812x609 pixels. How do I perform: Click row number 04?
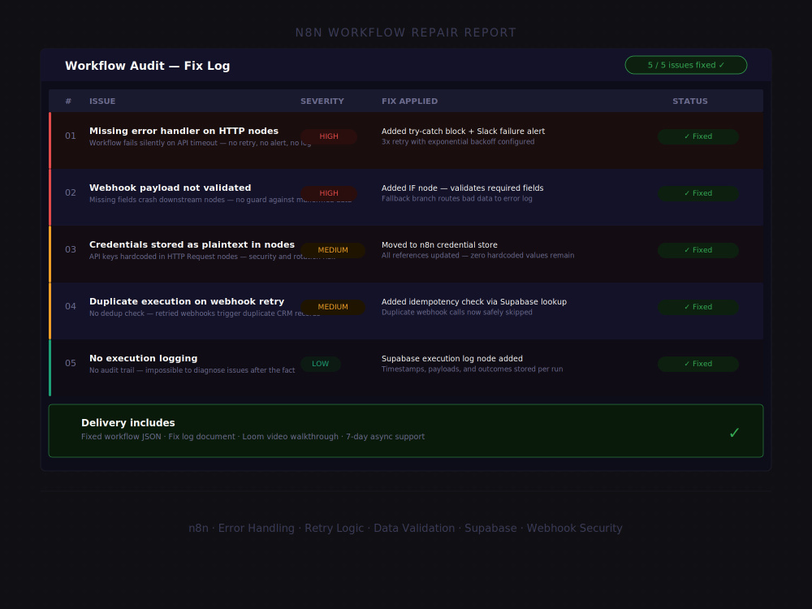(x=71, y=307)
